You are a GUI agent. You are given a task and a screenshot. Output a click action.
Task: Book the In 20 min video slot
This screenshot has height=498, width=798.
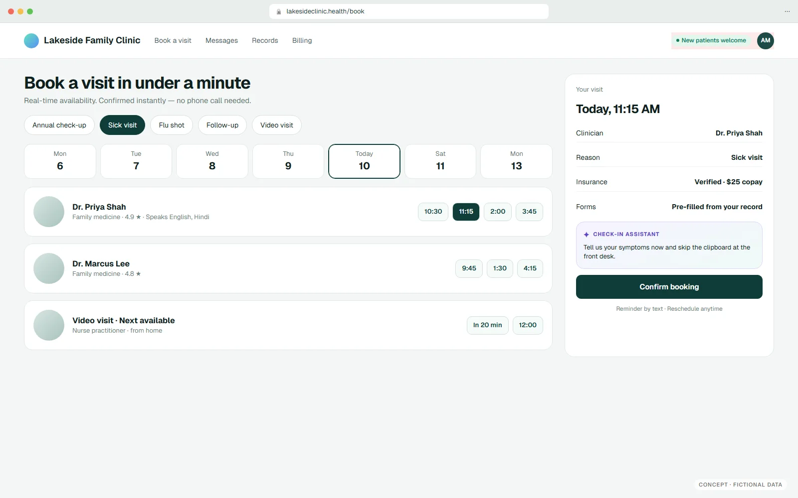click(x=488, y=325)
